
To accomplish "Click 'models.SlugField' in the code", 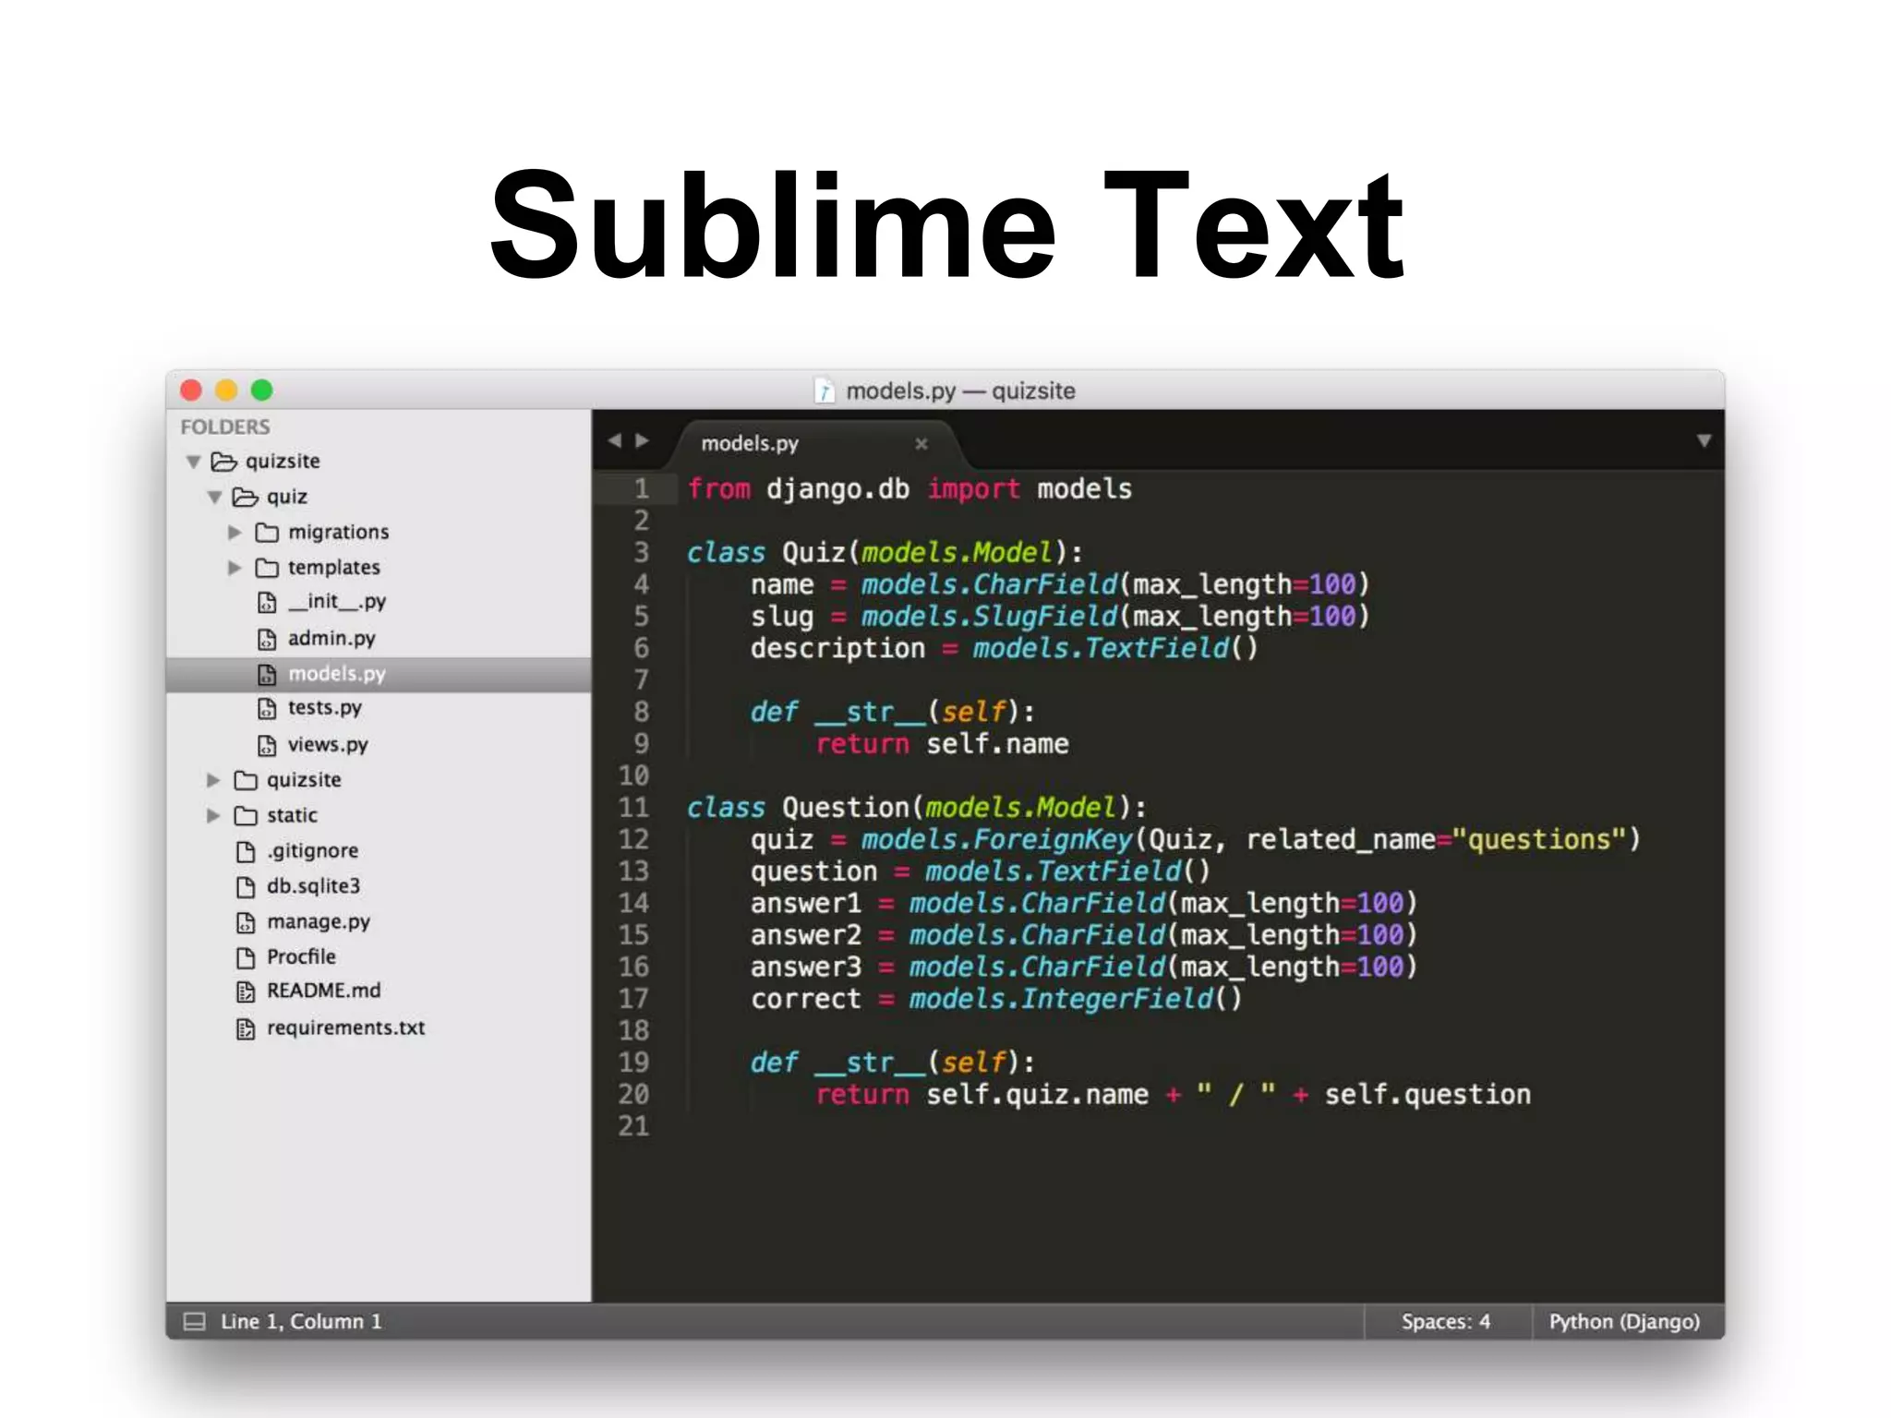I will click(x=989, y=617).
